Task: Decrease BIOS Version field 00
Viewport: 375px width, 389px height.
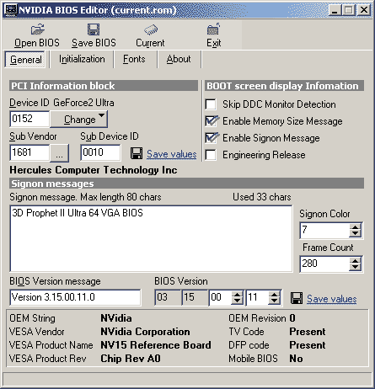Action: tap(238, 301)
